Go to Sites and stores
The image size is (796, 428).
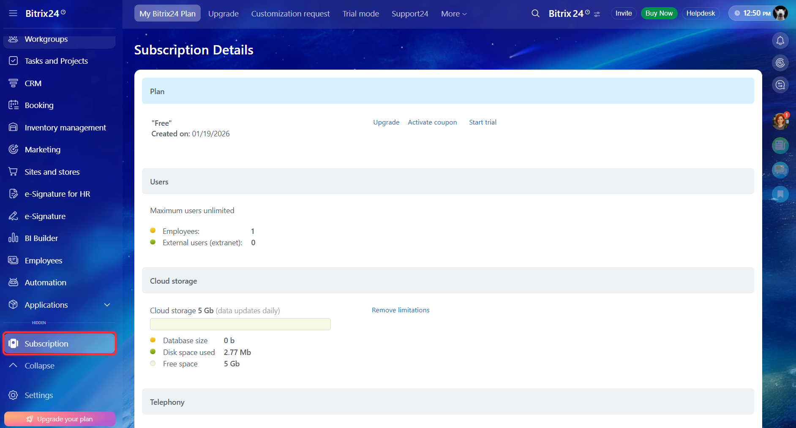pos(52,172)
